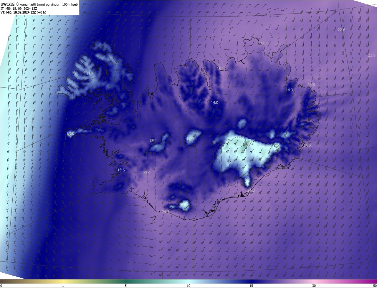Click the 0 tick on the color scale
The width and height of the screenshot is (377, 288).
[1, 286]
